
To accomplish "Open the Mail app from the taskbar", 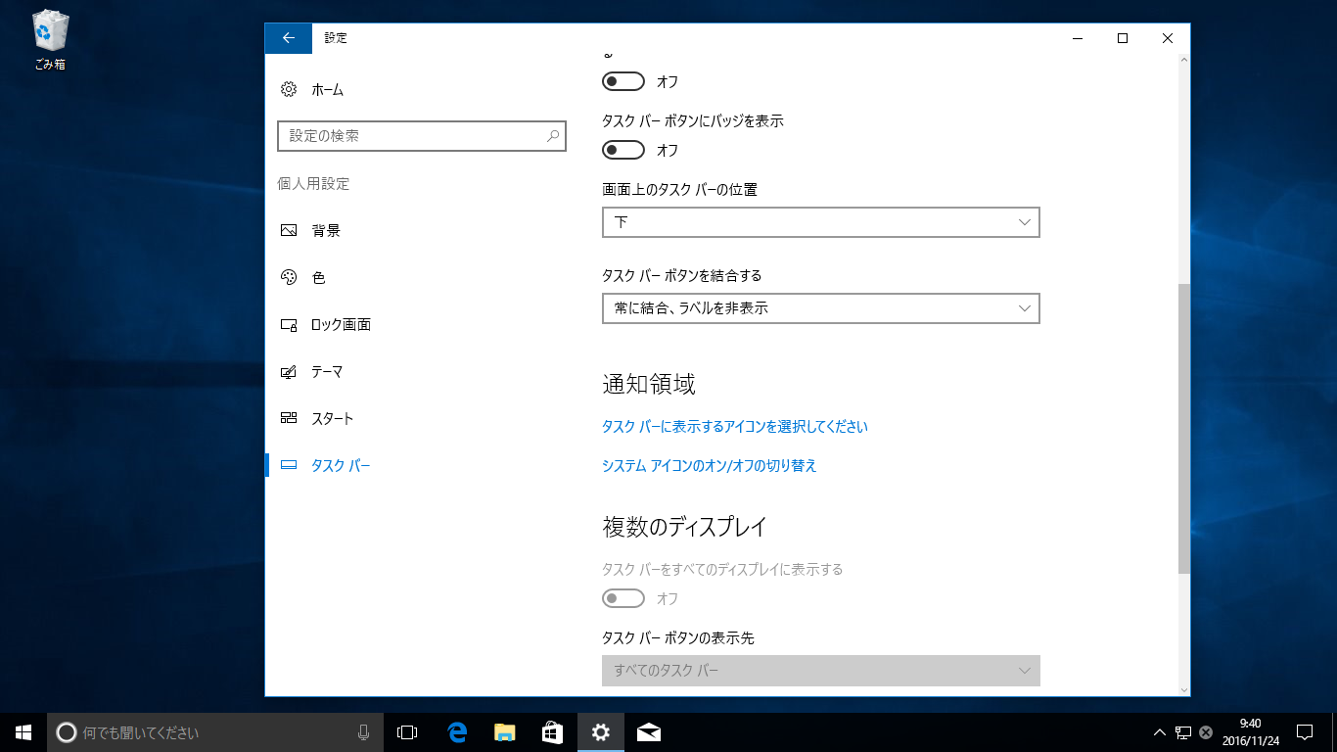I will (649, 731).
